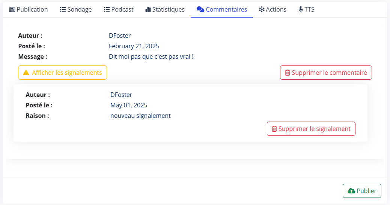Open the Statistiques tab
This screenshot has width=390, height=205.
point(165,9)
